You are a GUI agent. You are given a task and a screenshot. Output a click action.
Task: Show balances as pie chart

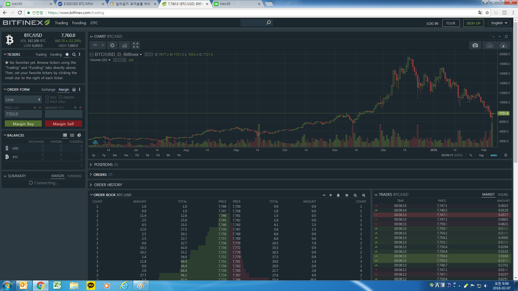point(79,135)
